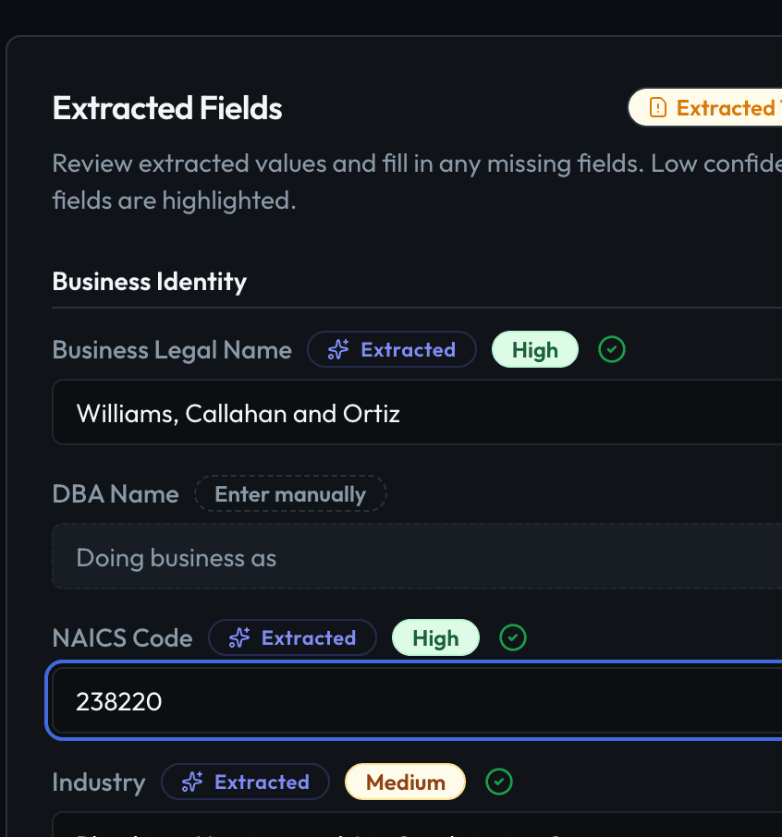Click the DBA Name 'Doing business as' field

[x=417, y=556]
